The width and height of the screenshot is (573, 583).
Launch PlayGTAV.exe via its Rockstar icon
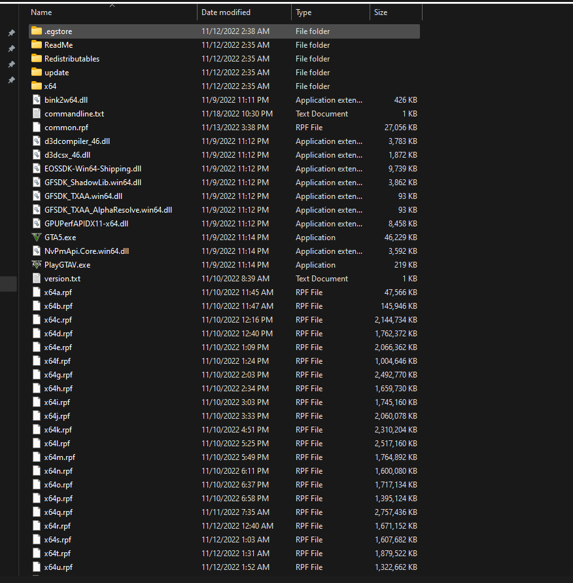(37, 264)
